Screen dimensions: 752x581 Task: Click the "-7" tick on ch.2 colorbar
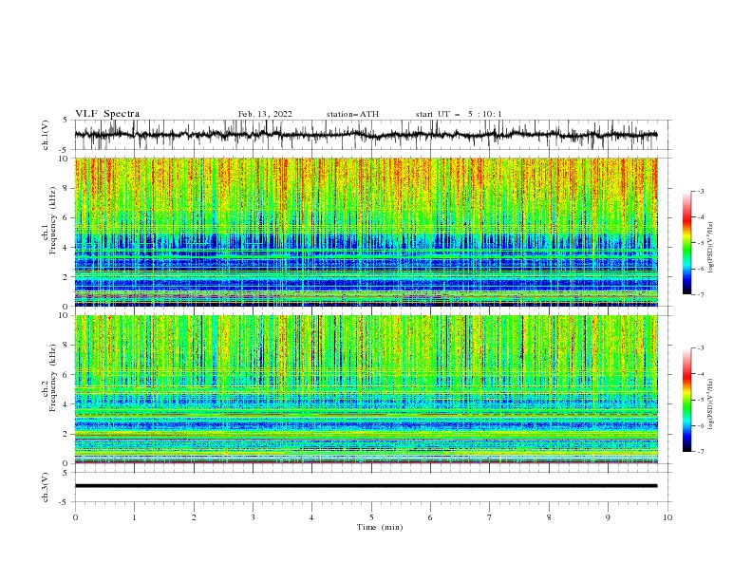(x=701, y=452)
